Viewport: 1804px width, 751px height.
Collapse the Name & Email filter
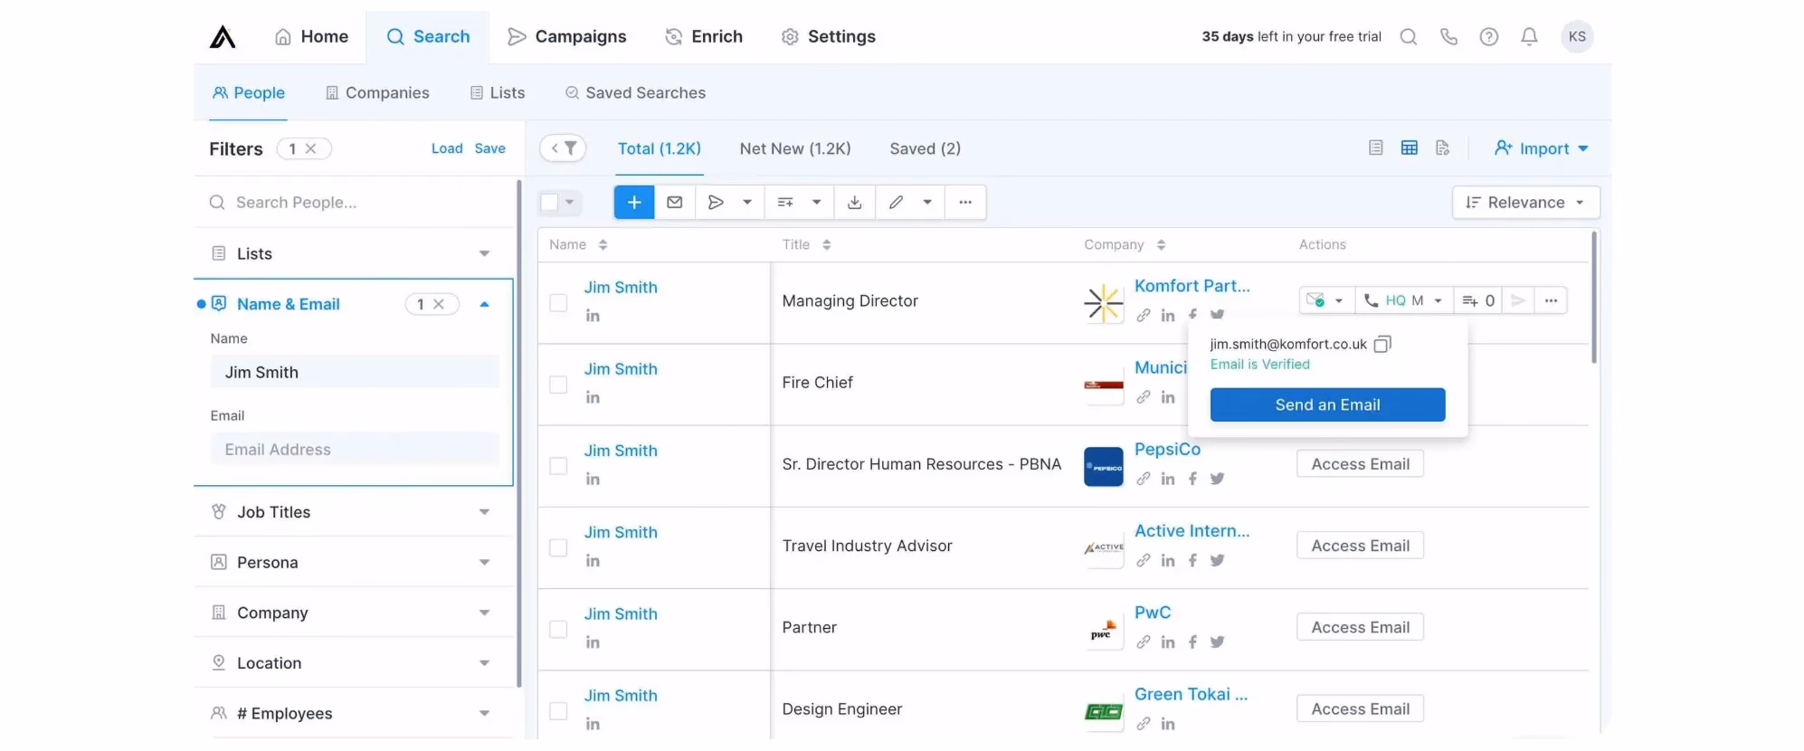pos(484,304)
